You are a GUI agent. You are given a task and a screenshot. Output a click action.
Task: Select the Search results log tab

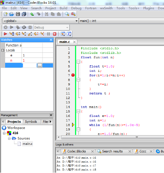(112, 151)
